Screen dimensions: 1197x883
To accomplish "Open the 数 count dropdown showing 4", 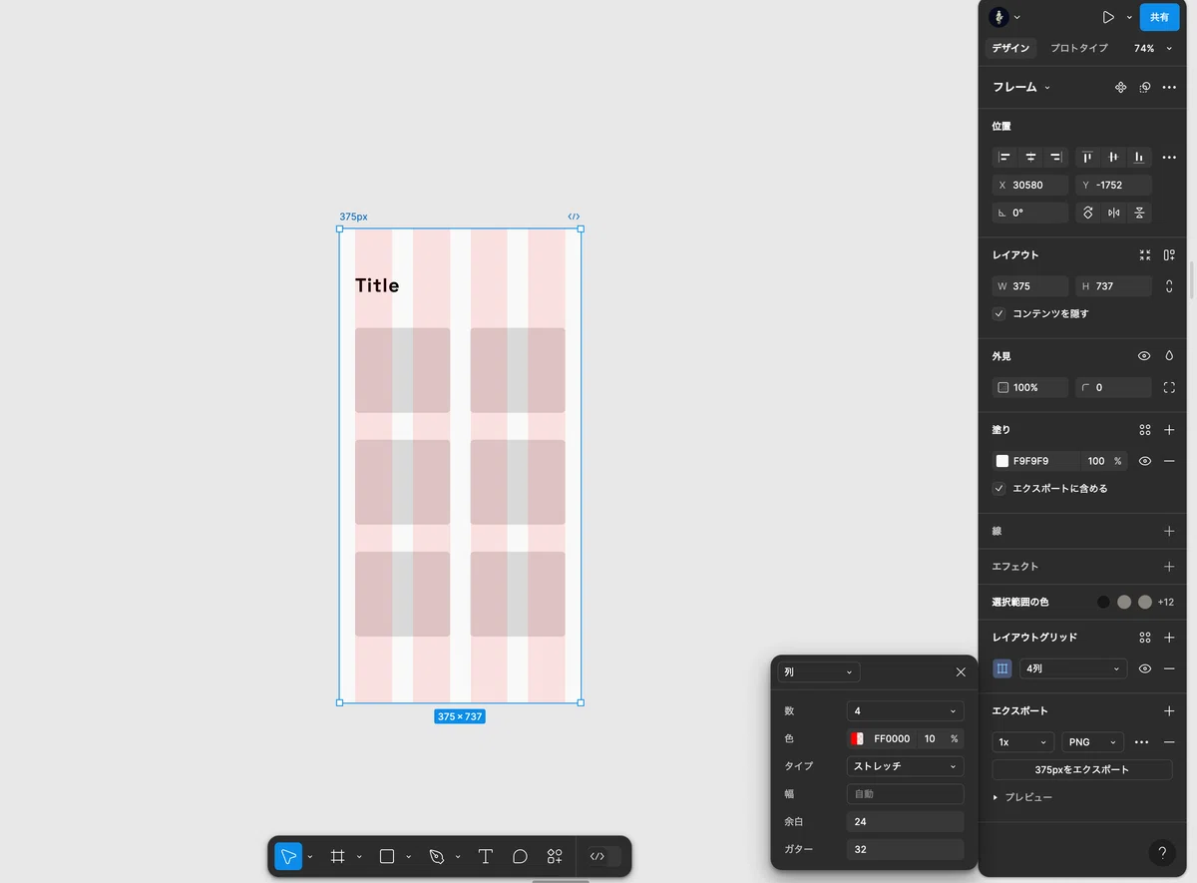I will click(905, 711).
